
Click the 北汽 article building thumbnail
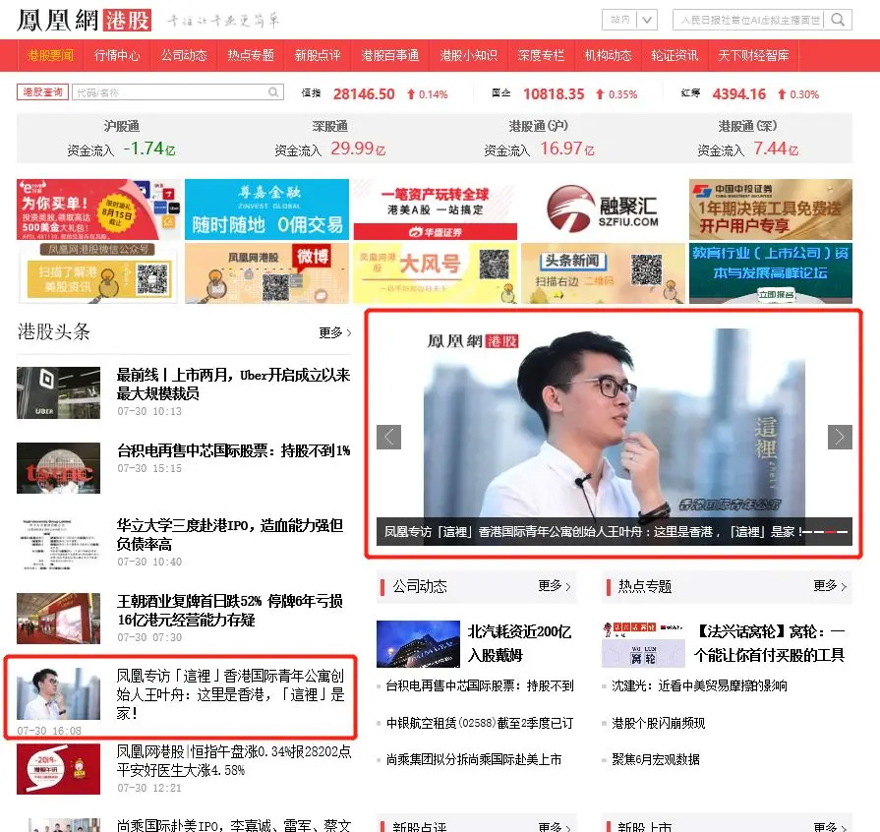pyautogui.click(x=418, y=644)
